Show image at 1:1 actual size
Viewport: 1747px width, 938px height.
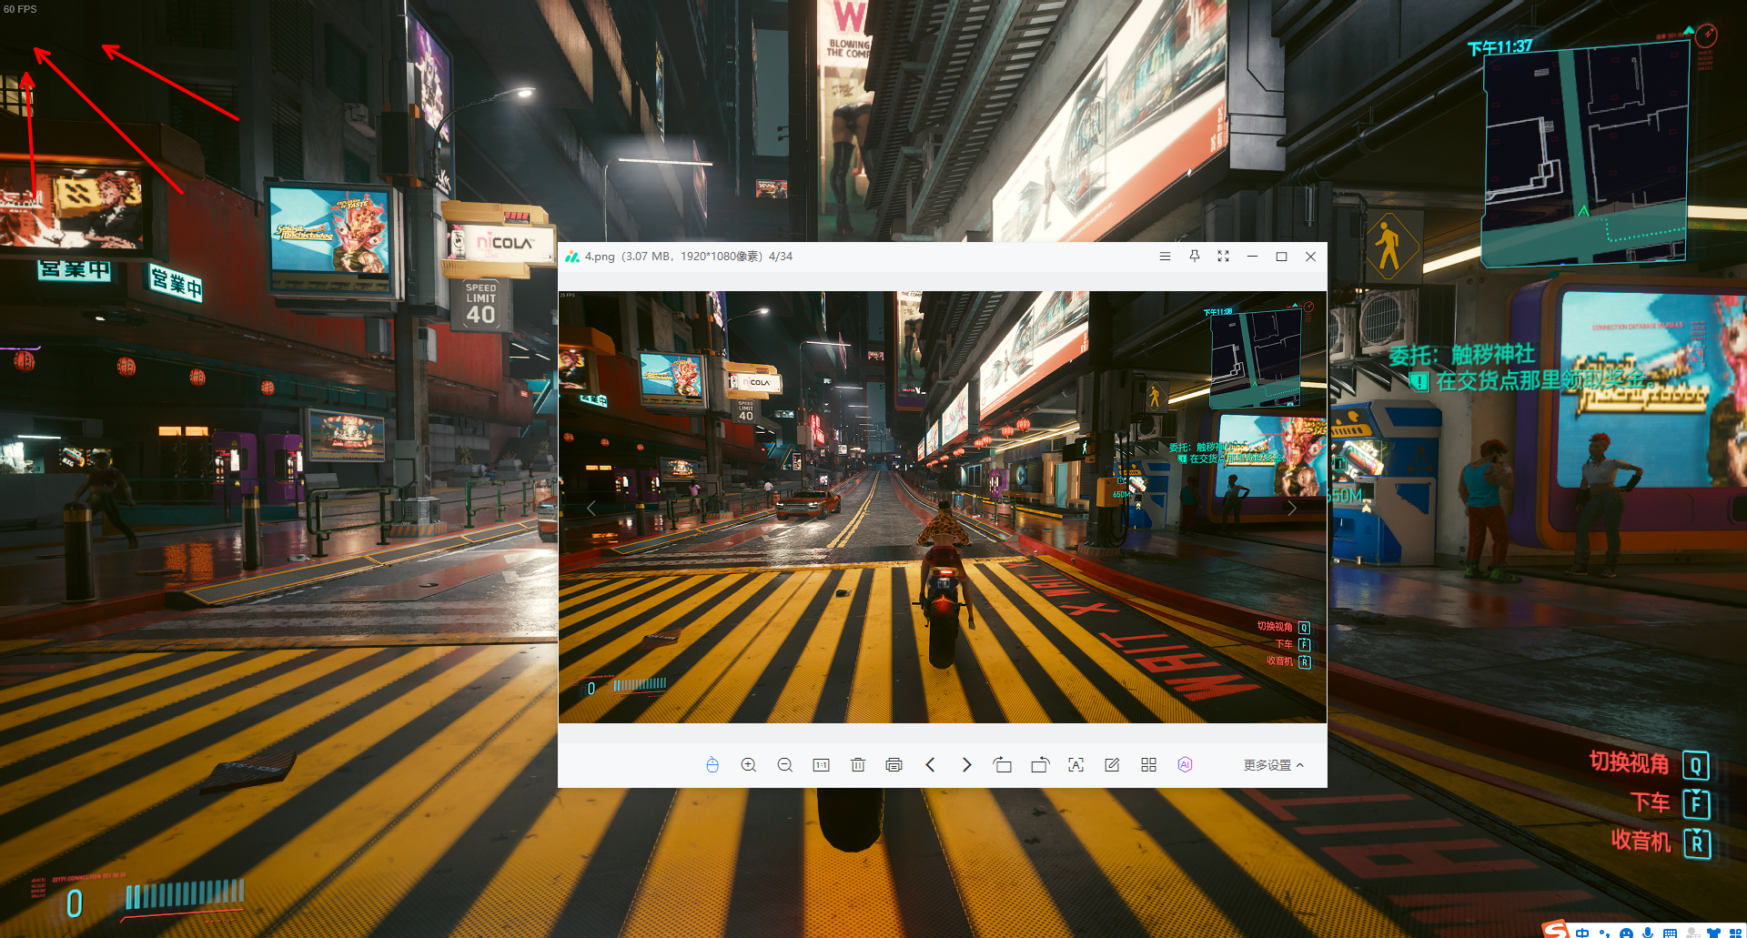[x=821, y=765]
